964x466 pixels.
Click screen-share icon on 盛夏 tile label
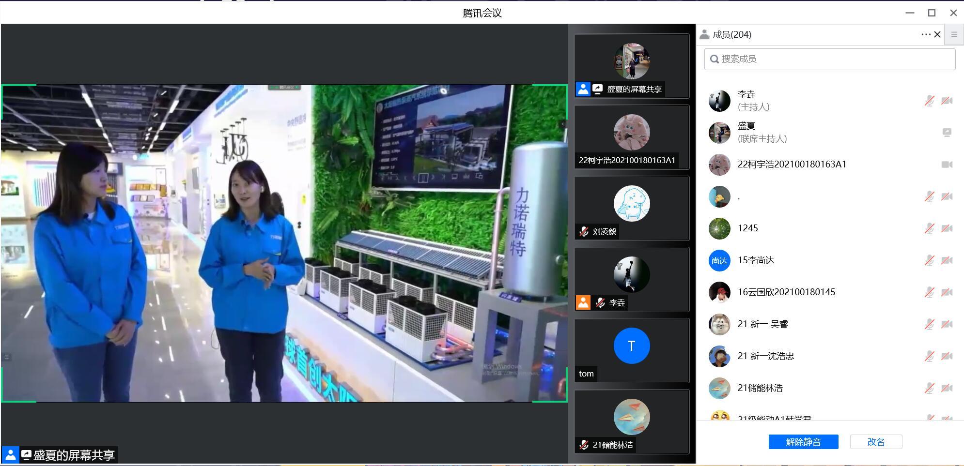click(x=597, y=89)
